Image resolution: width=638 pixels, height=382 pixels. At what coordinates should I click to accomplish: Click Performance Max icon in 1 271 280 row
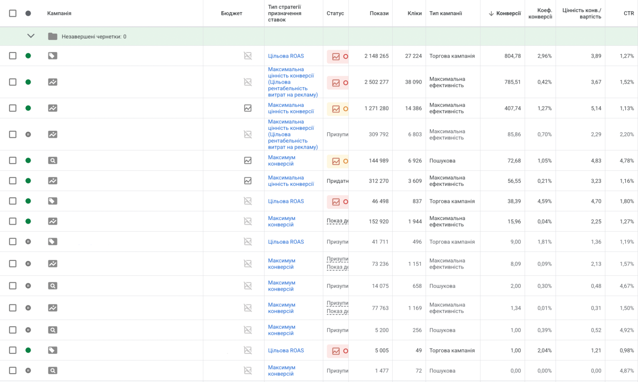[53, 108]
